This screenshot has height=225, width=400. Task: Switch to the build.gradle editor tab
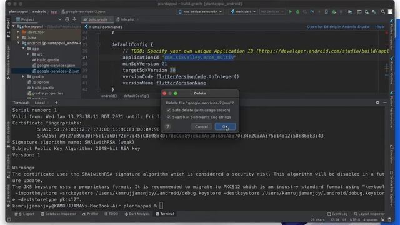pos(97,19)
